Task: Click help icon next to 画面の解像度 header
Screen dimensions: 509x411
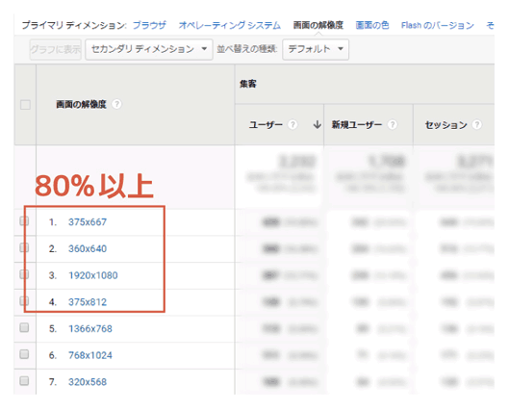Action: point(116,104)
